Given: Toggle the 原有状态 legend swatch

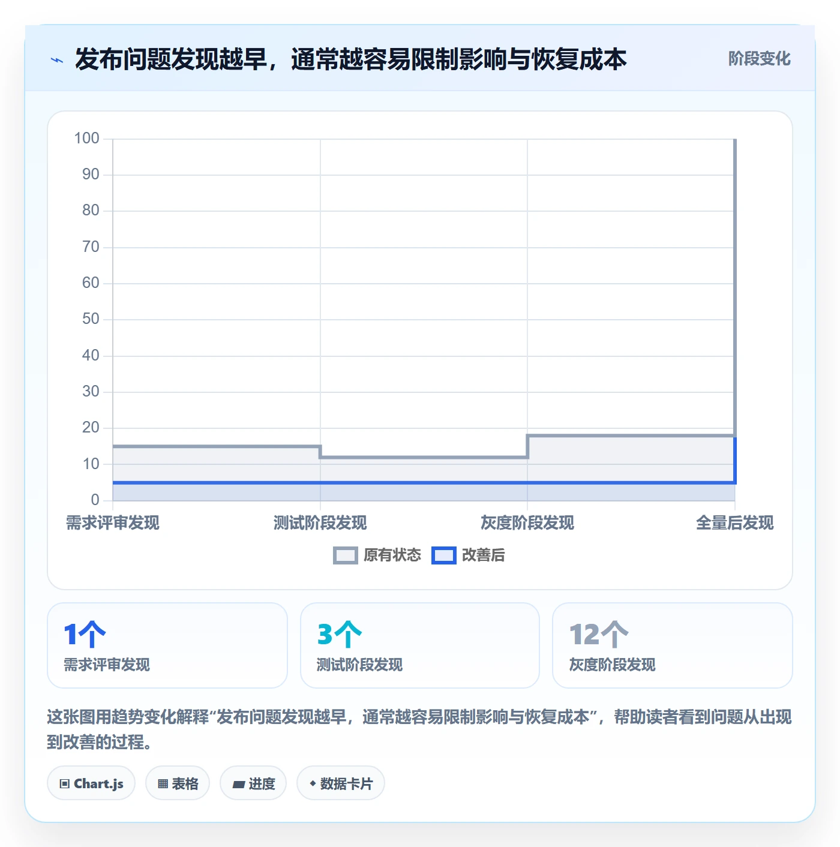Looking at the screenshot, I should [x=345, y=555].
